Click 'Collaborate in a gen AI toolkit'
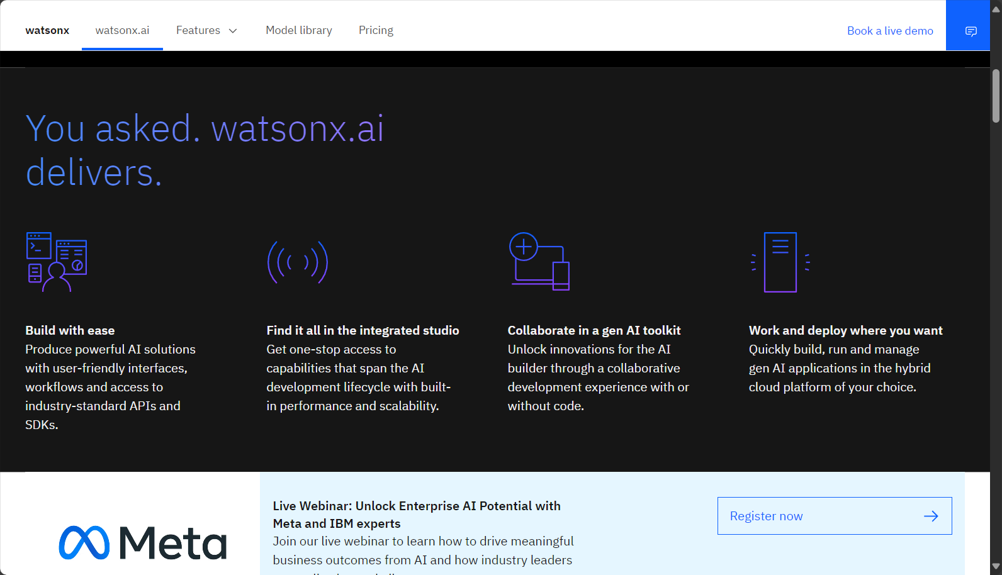This screenshot has width=1002, height=575. [594, 330]
